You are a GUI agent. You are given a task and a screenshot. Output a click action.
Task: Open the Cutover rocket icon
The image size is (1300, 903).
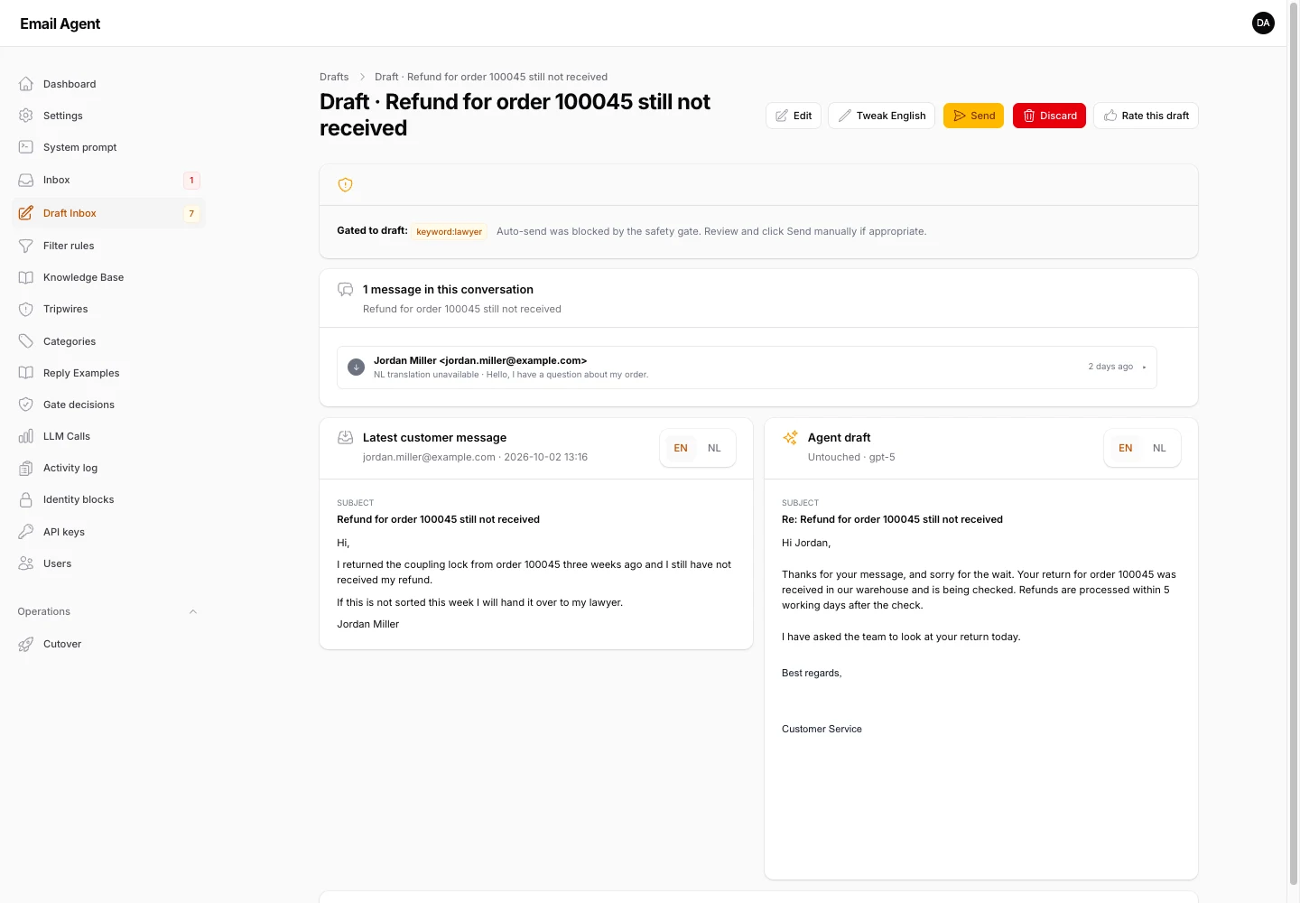coord(26,644)
